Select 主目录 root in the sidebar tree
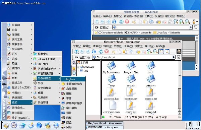Screen dimensions: 201x130 (83, 63)
